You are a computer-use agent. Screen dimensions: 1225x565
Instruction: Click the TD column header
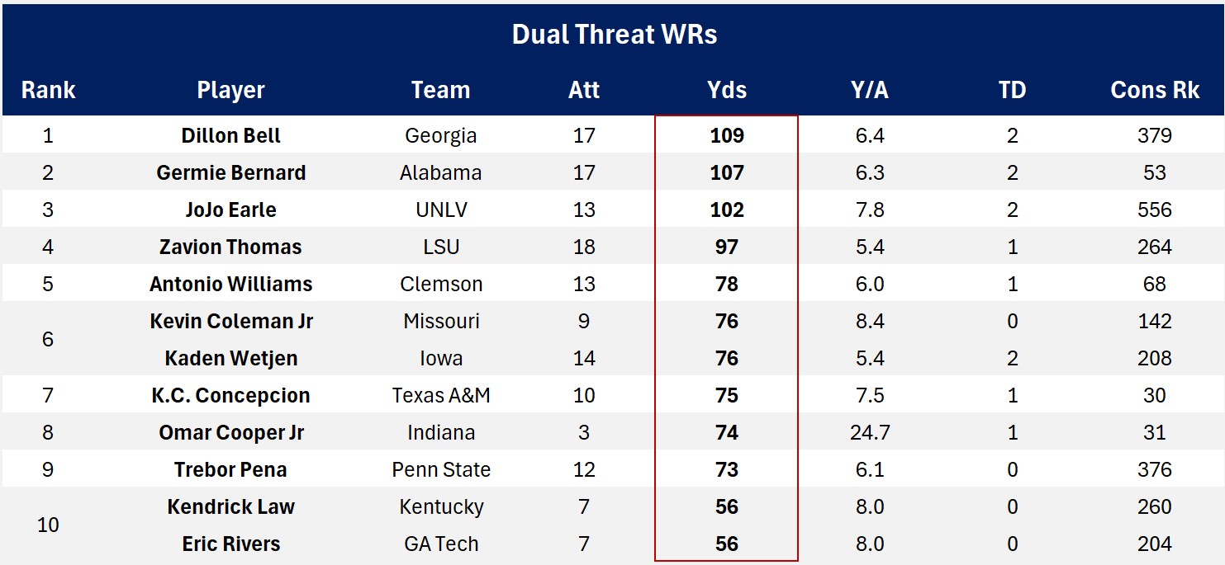[1012, 90]
